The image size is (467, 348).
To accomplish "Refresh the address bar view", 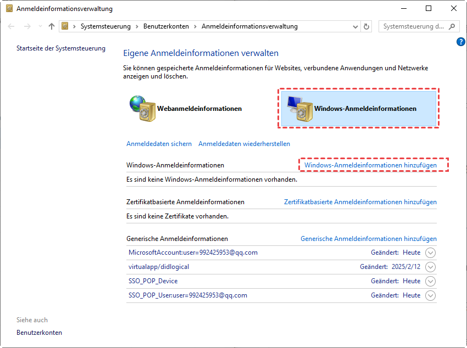I will [x=366, y=26].
